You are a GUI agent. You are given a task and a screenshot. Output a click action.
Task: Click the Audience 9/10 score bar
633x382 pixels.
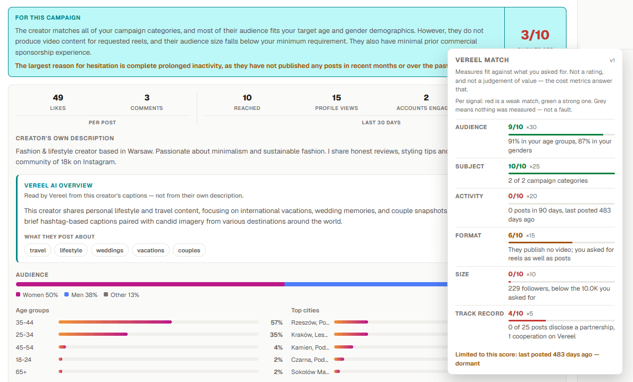pyautogui.click(x=561, y=134)
